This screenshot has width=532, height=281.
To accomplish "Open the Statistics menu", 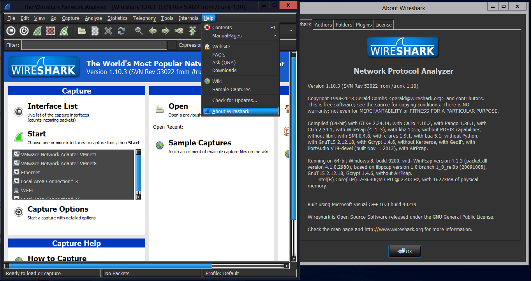I will click(x=118, y=18).
